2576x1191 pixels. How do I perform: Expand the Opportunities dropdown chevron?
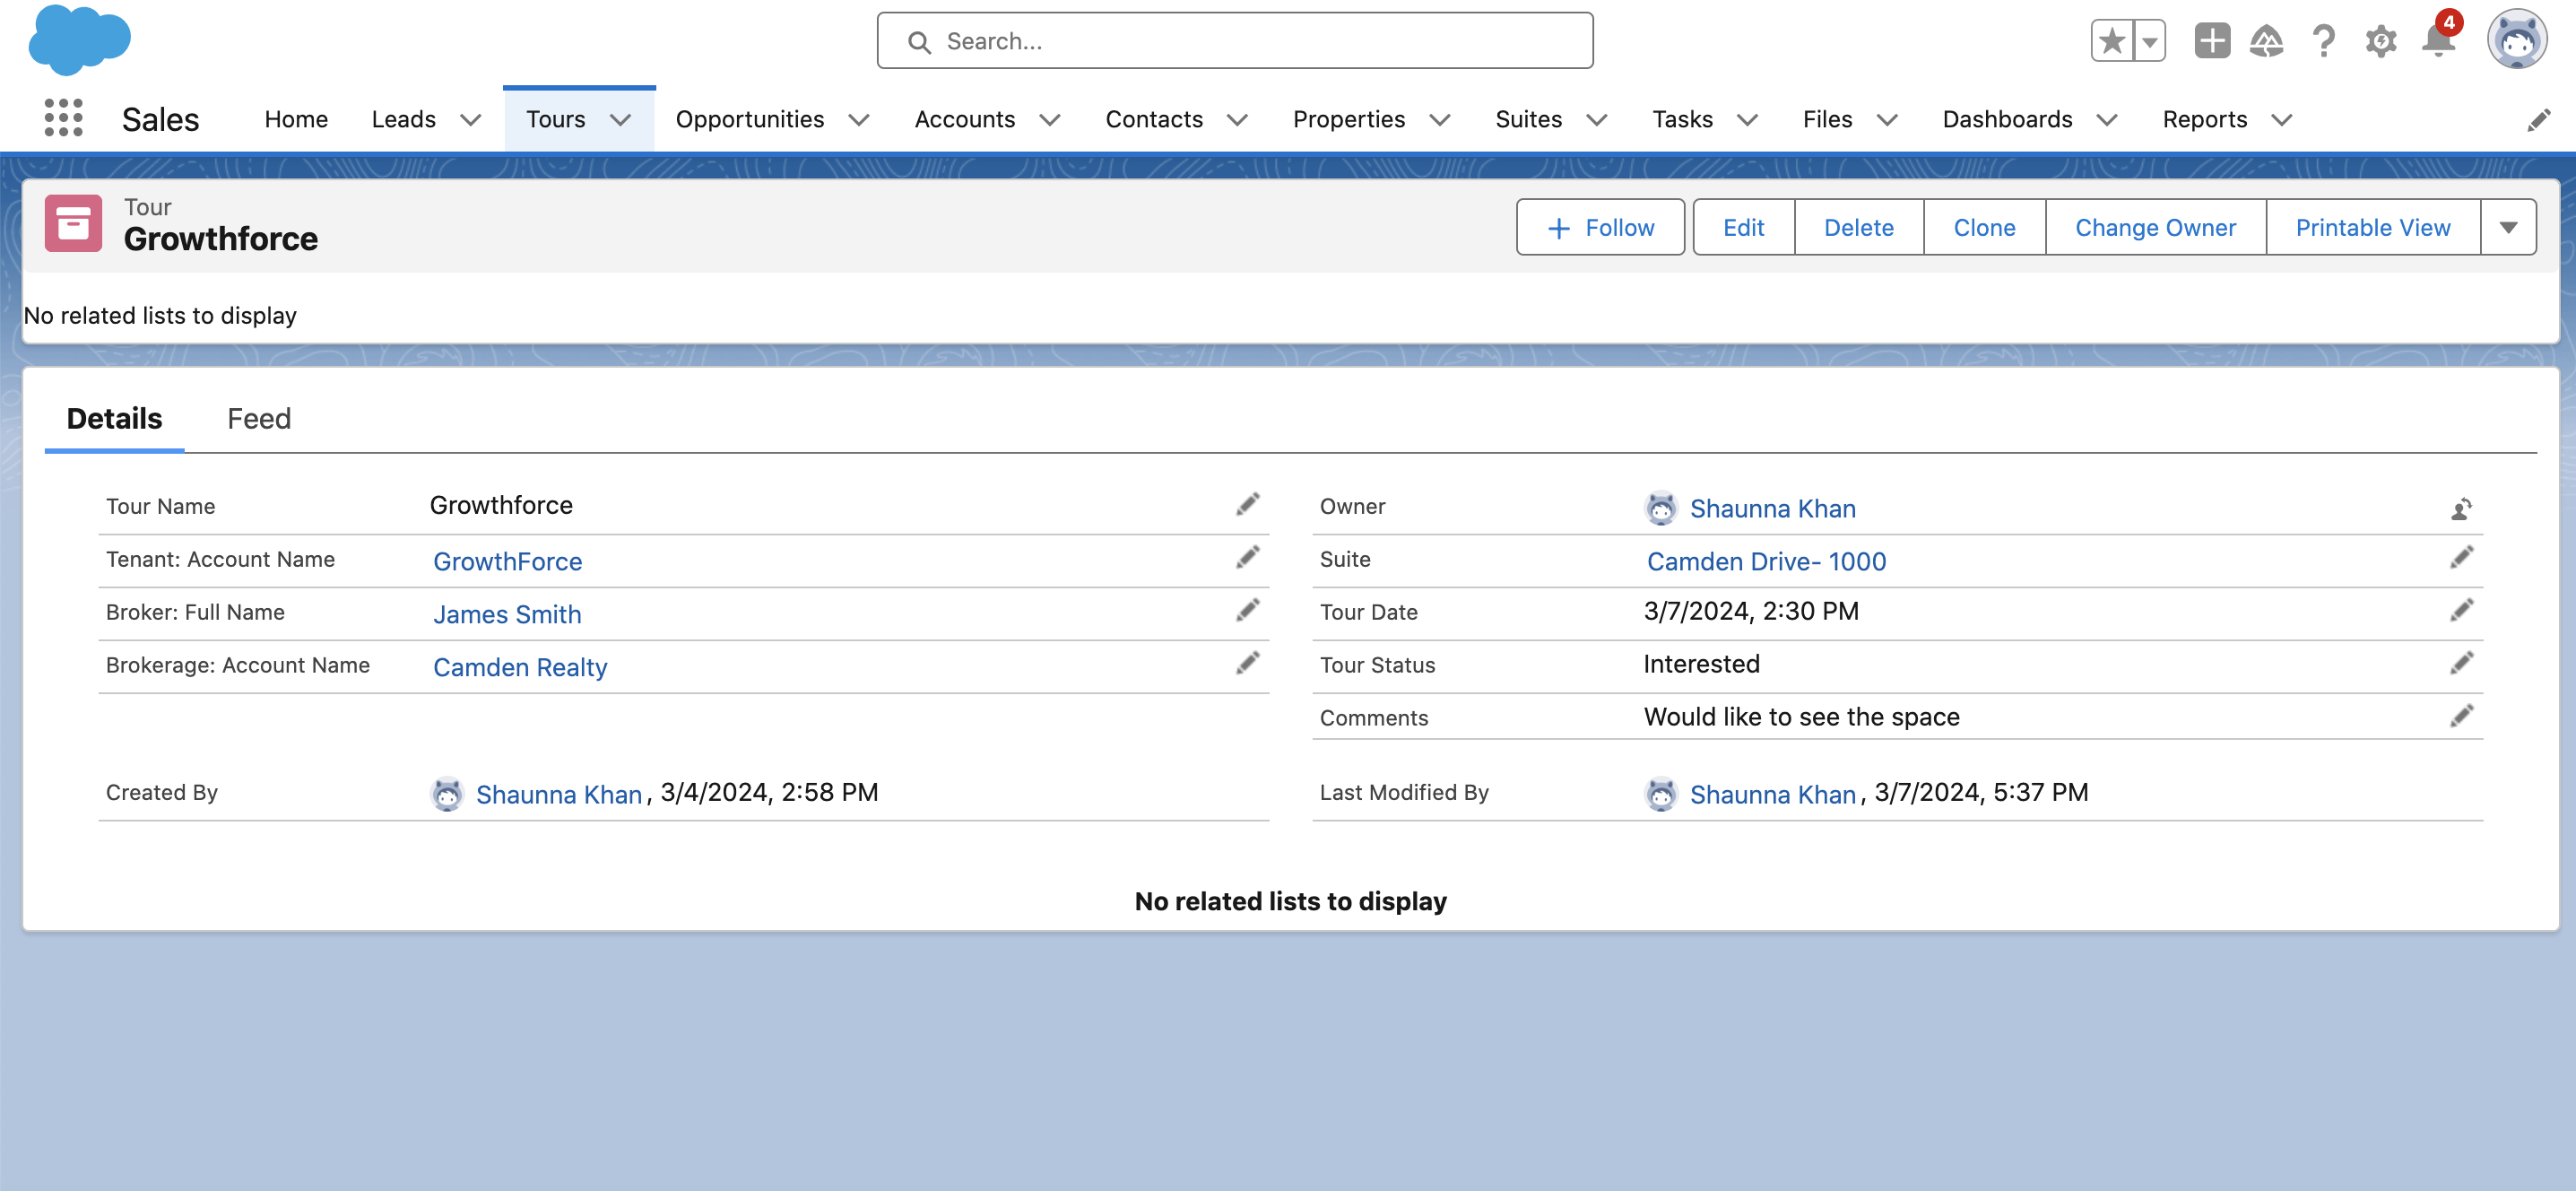(x=858, y=120)
